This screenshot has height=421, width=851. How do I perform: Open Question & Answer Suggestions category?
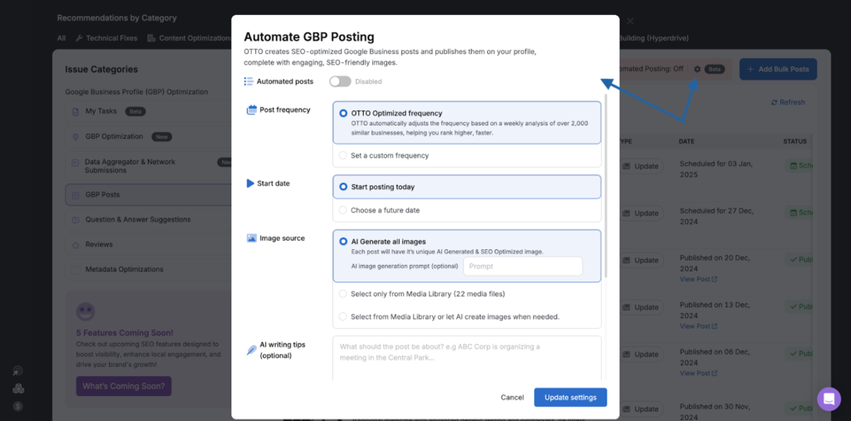pos(148,220)
